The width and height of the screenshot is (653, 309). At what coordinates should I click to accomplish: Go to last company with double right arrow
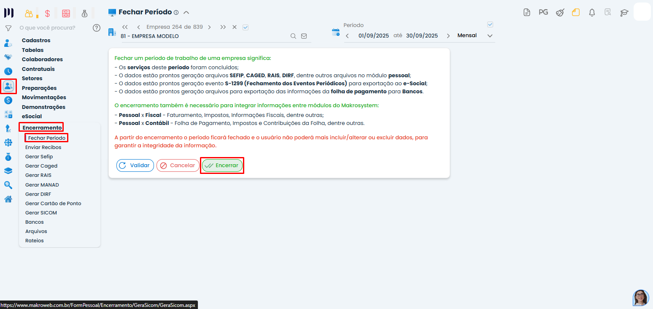pyautogui.click(x=223, y=27)
